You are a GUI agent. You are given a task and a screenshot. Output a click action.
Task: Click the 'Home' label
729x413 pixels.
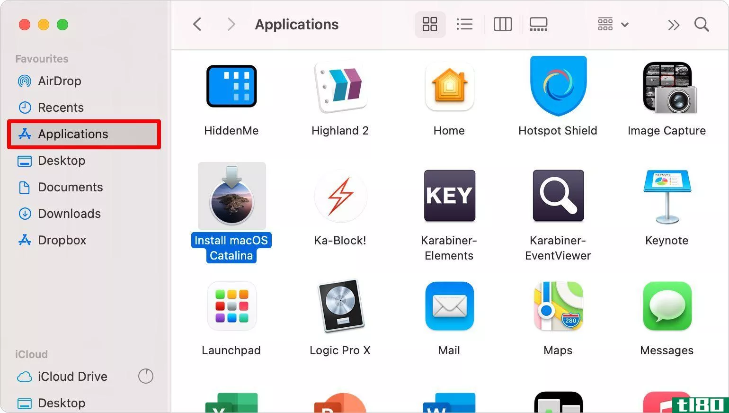point(449,131)
